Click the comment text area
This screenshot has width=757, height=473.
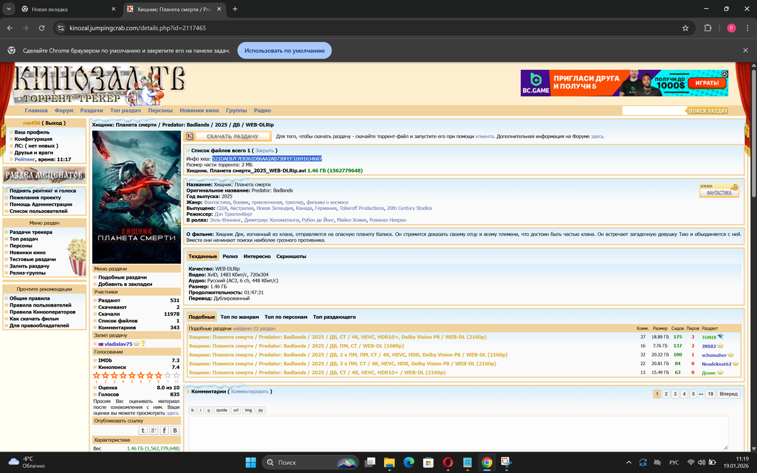(x=458, y=433)
